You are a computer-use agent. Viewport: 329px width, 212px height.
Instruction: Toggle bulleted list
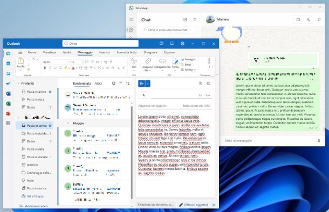click(87, 61)
